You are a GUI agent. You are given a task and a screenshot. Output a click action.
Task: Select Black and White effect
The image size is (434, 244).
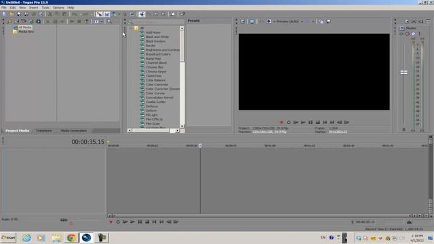[157, 37]
